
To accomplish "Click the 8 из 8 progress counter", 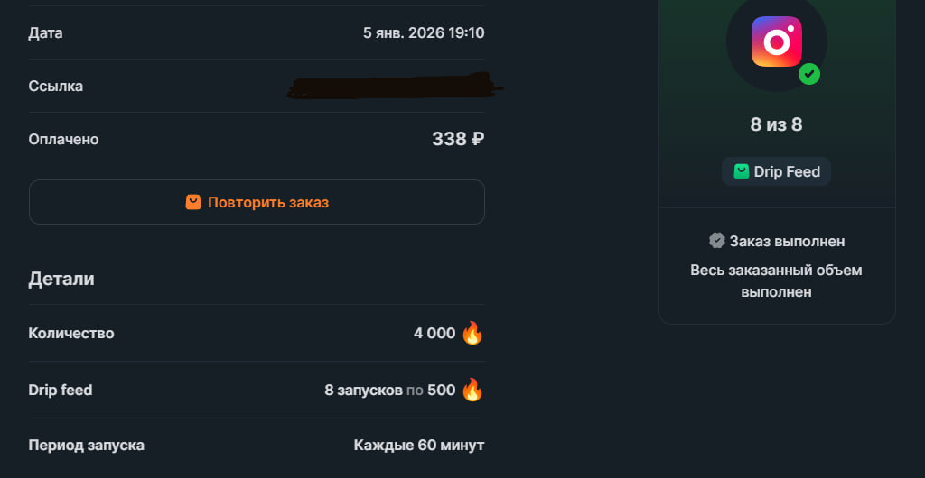I will pyautogui.click(x=776, y=124).
